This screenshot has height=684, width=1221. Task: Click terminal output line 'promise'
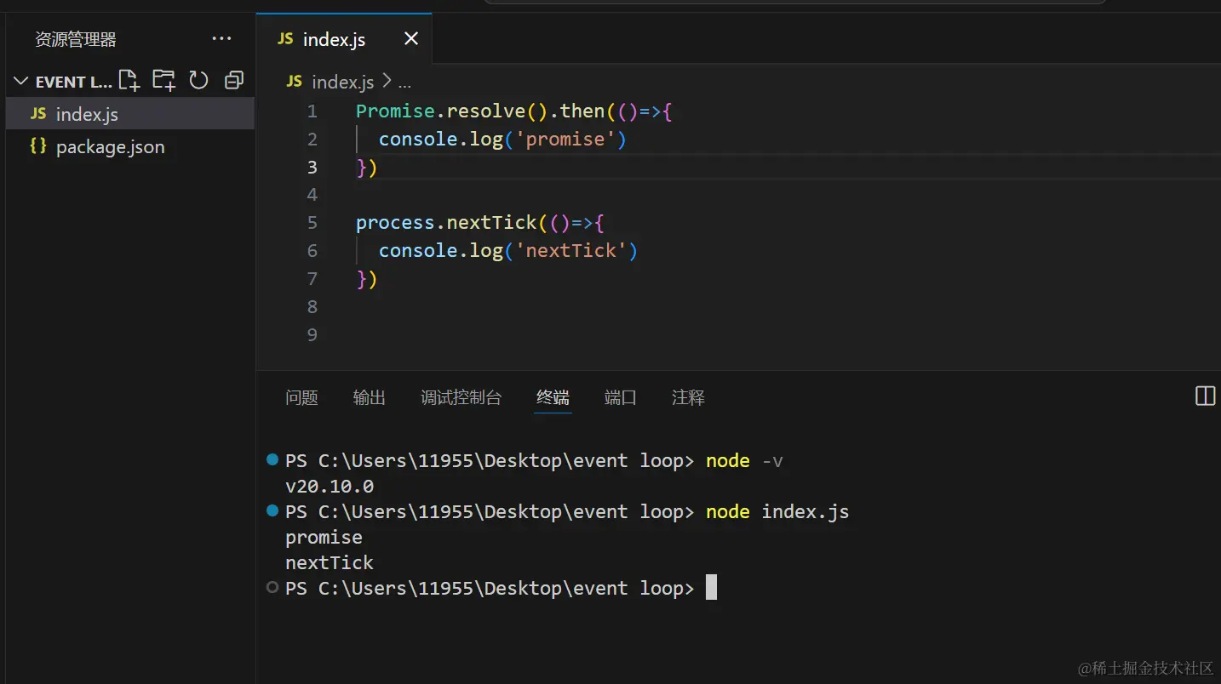tap(324, 538)
